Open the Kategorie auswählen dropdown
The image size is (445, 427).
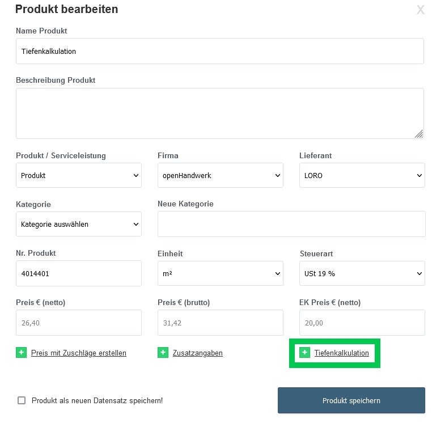click(x=79, y=224)
